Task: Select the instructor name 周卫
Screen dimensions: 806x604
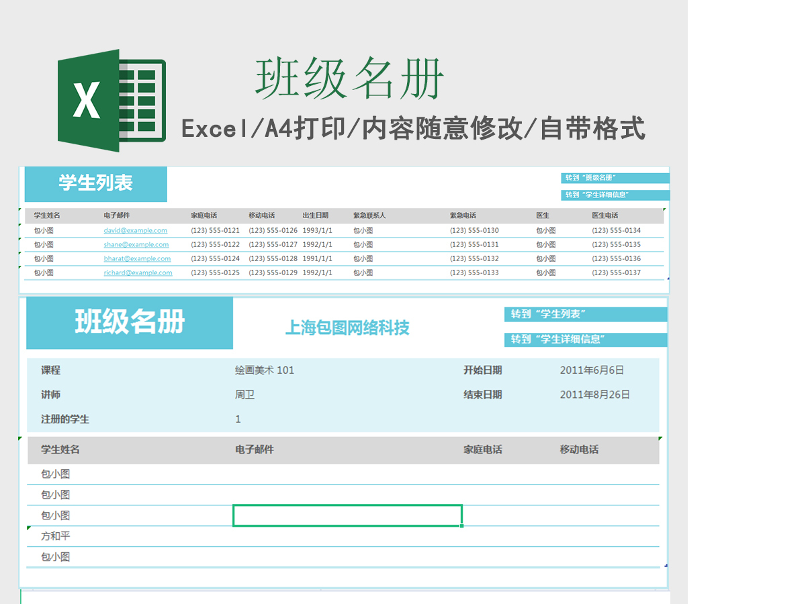Action: pos(244,395)
